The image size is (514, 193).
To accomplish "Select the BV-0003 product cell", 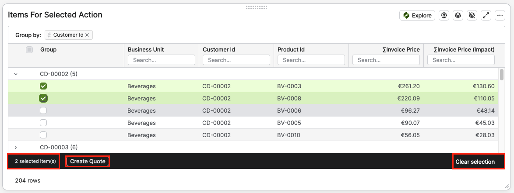I will [289, 86].
